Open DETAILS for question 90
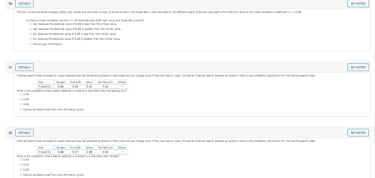The image size is (375, 178). click(x=24, y=3)
